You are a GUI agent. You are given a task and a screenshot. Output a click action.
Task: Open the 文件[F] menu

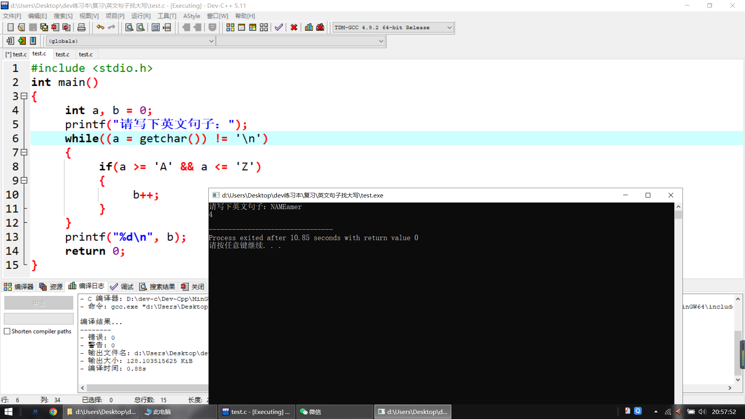tap(12, 16)
